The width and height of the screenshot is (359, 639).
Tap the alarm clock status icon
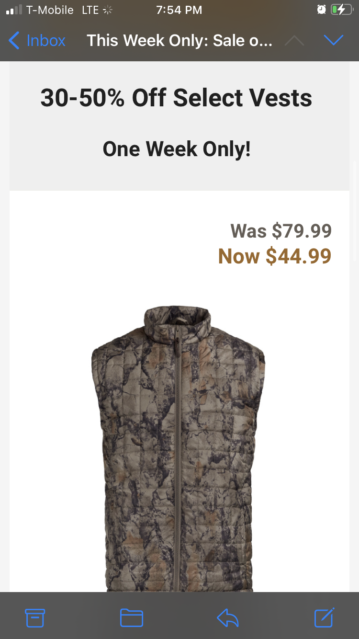click(321, 10)
